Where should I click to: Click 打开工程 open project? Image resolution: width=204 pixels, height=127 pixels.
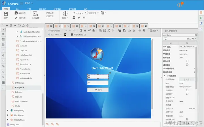[x=50, y=16]
